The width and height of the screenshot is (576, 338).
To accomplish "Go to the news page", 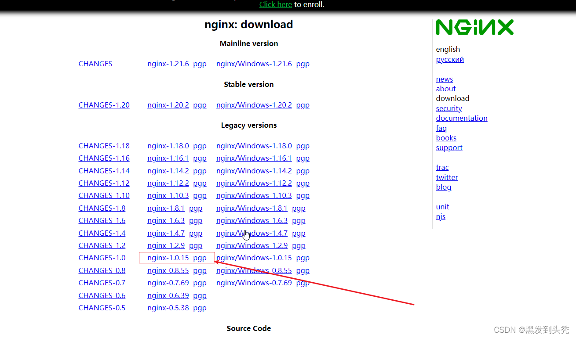I will point(445,79).
